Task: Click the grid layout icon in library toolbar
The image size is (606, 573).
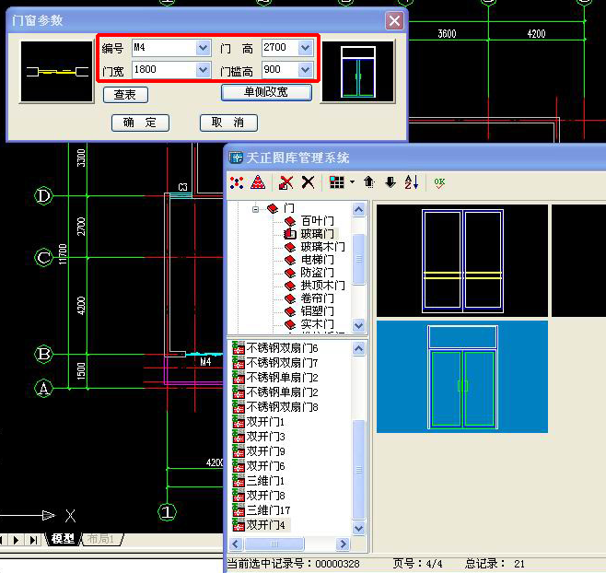Action: pos(336,182)
